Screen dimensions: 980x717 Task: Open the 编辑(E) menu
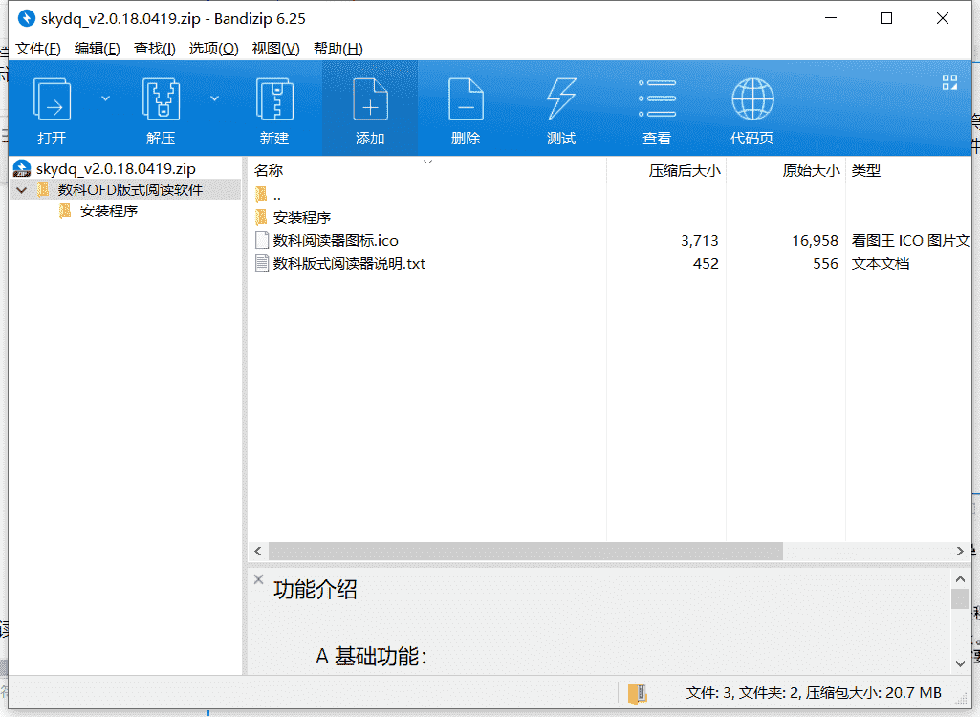(97, 48)
